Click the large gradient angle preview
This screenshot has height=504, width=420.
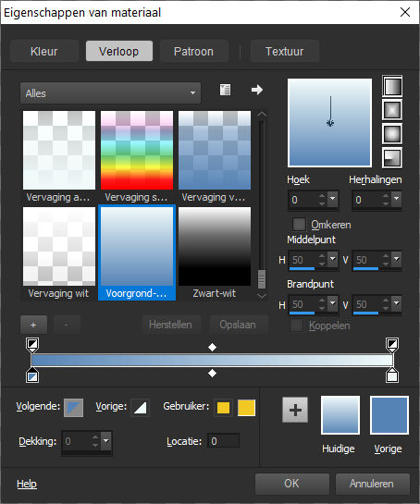(330, 123)
